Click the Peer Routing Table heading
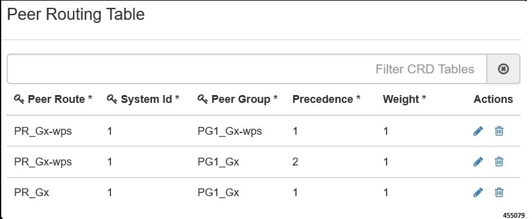This screenshot has height=219, width=532. pos(76,14)
